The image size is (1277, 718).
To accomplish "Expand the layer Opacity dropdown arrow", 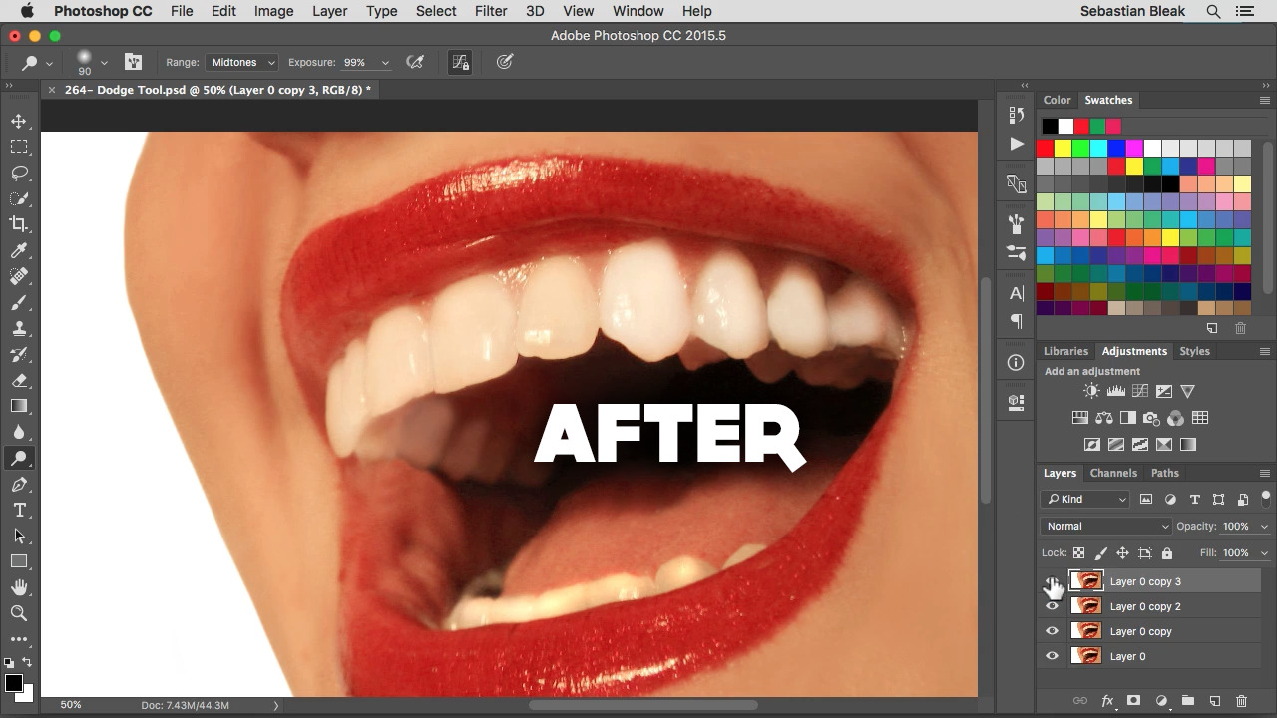I will click(1264, 526).
